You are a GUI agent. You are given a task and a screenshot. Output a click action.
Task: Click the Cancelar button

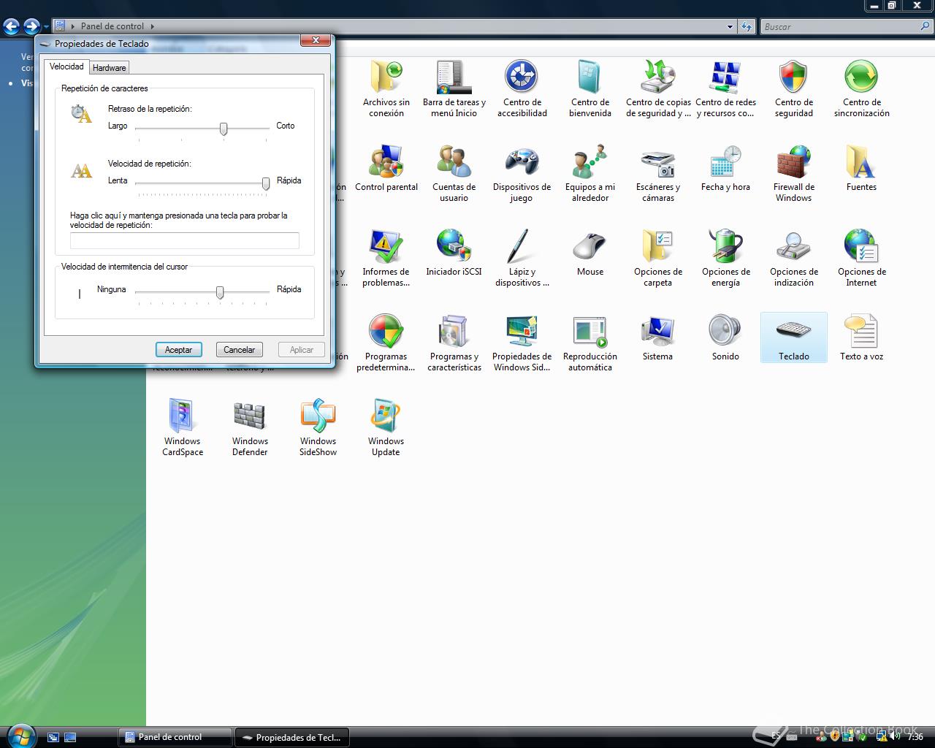coord(239,350)
